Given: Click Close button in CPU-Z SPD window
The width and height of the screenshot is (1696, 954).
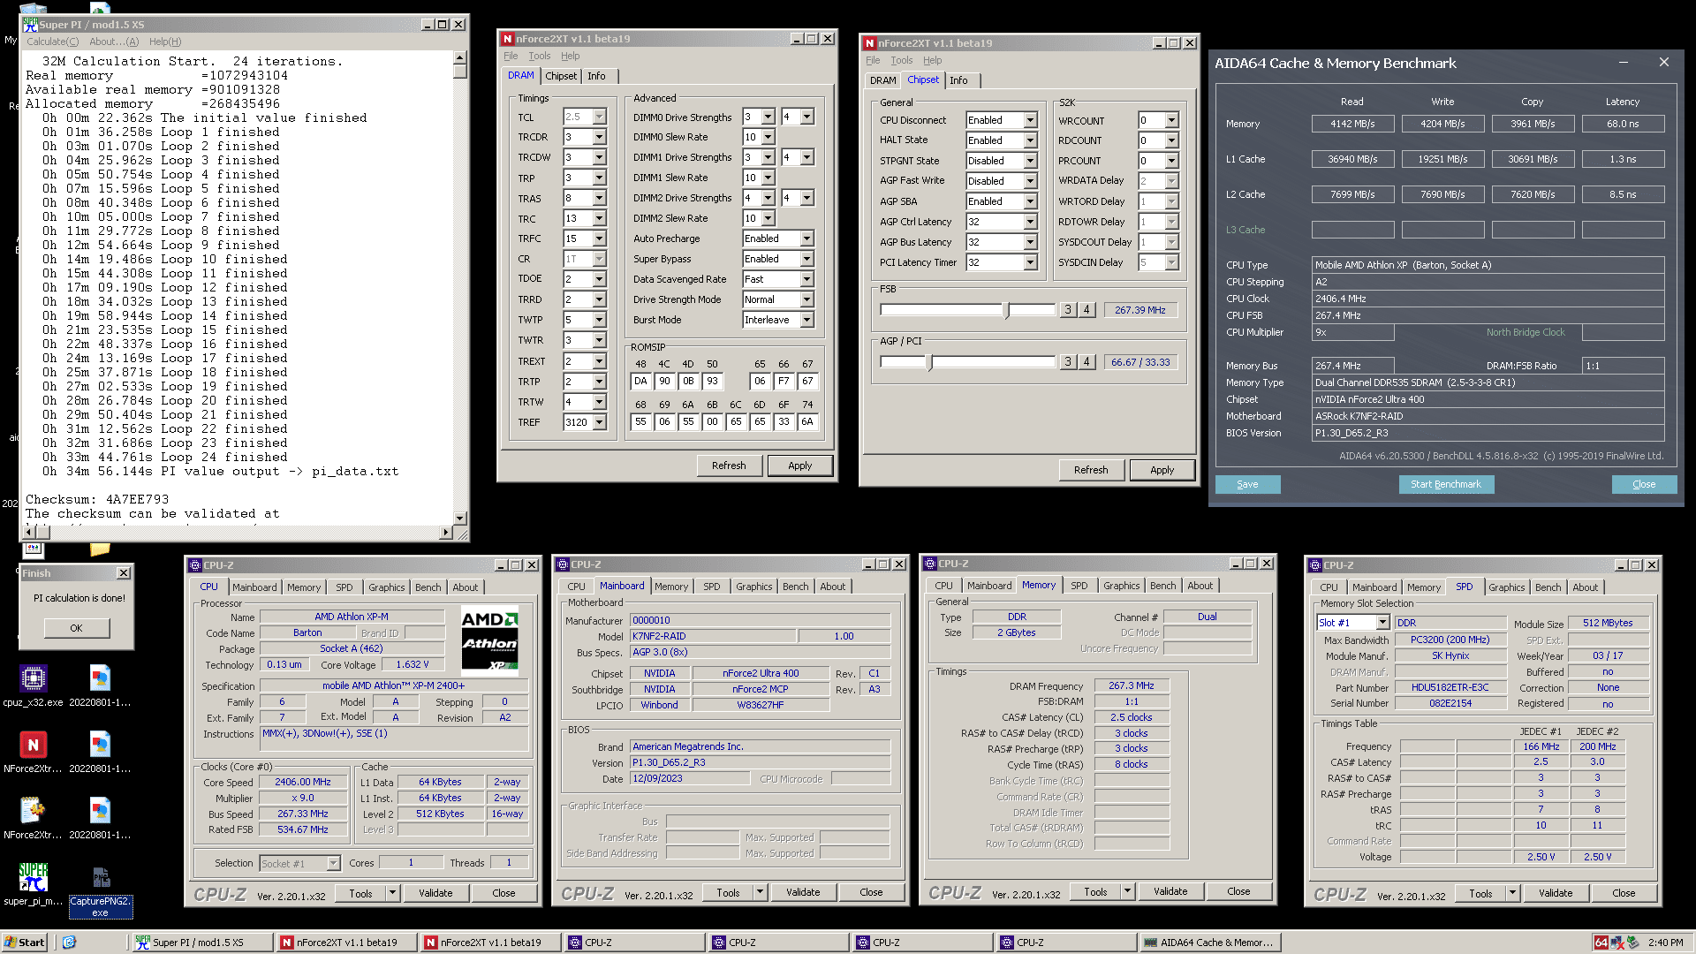Looking at the screenshot, I should pos(1624,893).
